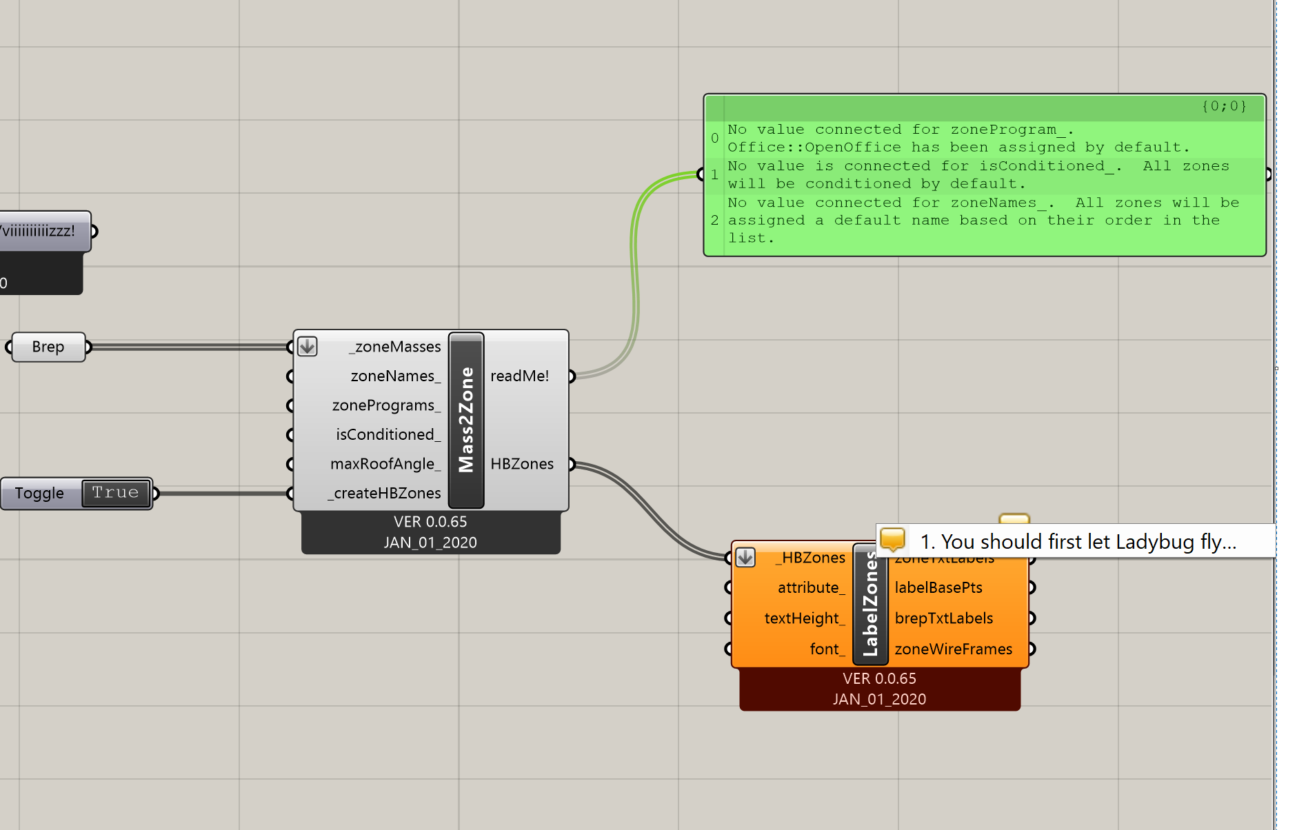The image size is (1297, 830).
Task: Click the LabelZones vertical name bar
Action: point(870,604)
